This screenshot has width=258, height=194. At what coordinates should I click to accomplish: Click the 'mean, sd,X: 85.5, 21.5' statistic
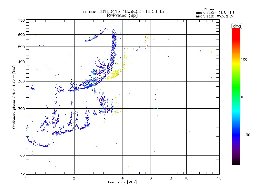coord(214,16)
